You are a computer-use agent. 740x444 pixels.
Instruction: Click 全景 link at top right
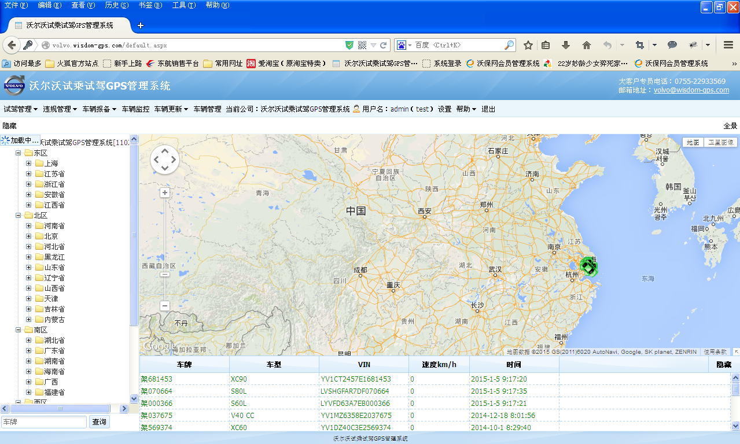730,125
